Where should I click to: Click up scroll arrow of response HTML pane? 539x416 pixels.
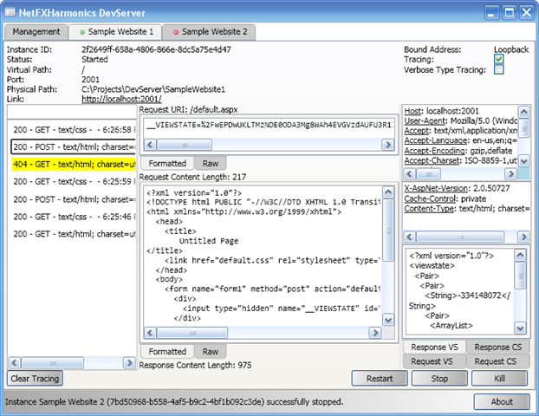pos(388,192)
